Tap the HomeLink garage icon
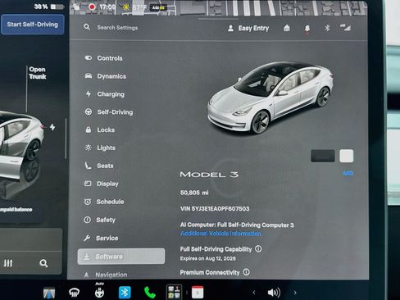Screen dimensions: 400x300 [287, 28]
